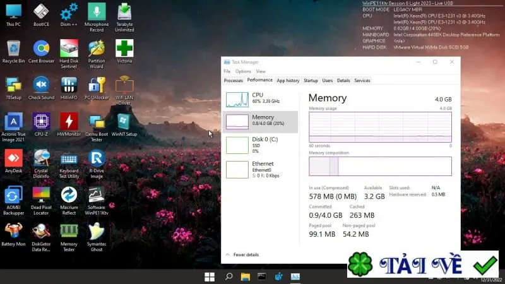Launch Terabyte Unlimited icon
This screenshot has height=284, width=505.
pos(124,18)
